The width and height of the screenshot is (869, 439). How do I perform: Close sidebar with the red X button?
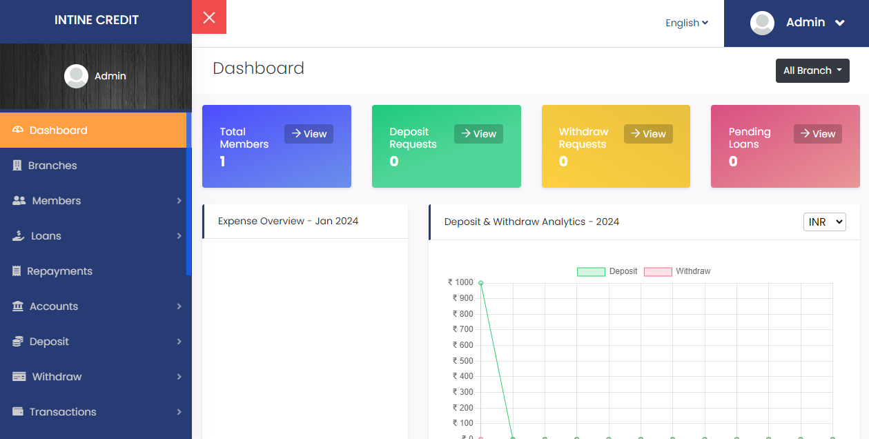tap(209, 17)
